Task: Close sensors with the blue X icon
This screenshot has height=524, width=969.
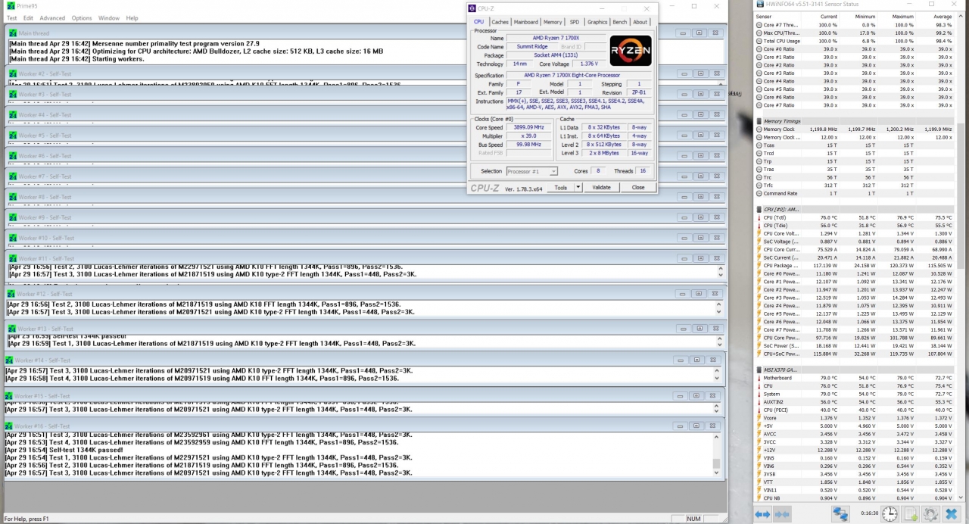Action: click(x=951, y=514)
